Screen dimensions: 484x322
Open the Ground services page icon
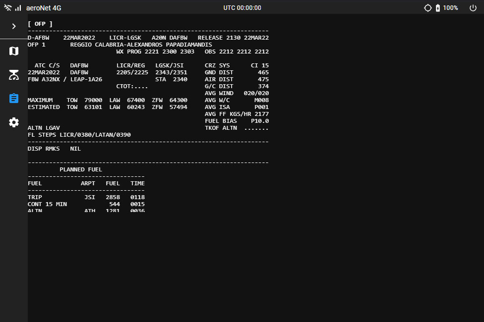tap(14, 75)
